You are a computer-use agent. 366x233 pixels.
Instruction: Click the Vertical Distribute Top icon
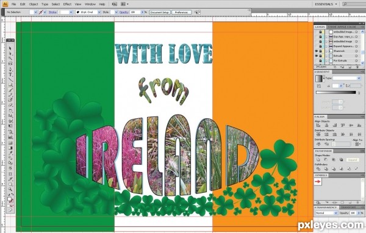click(318, 134)
